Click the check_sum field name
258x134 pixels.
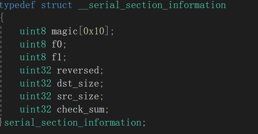pos(81,109)
